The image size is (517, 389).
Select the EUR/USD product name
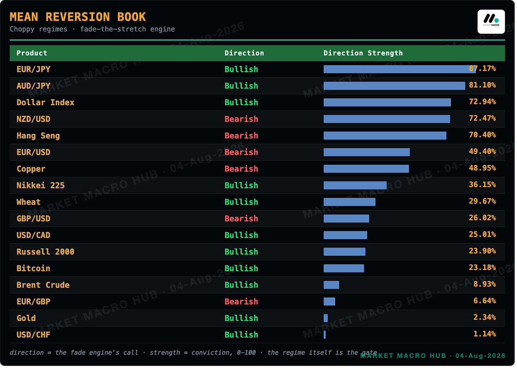pyautogui.click(x=33, y=152)
